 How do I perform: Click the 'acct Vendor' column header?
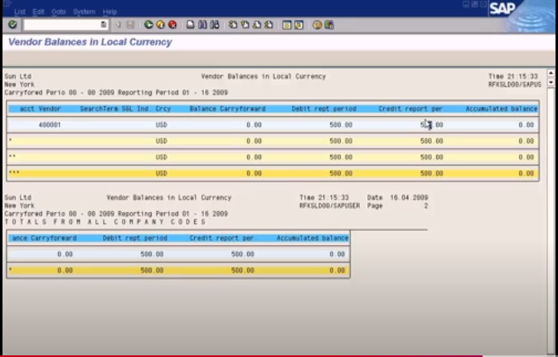pos(41,109)
